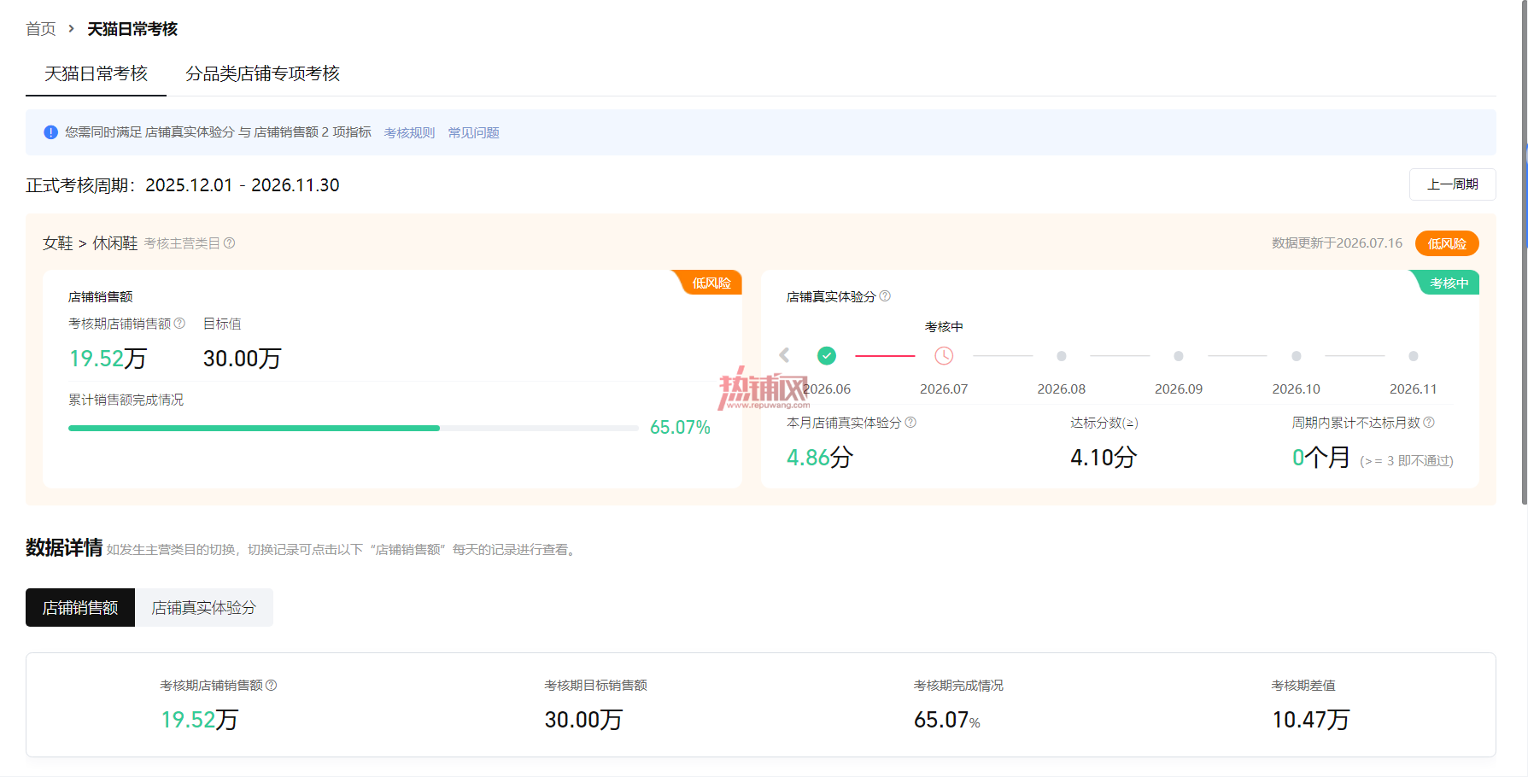Click the 2026.09 month label
Image resolution: width=1528 pixels, height=777 pixels.
(1179, 389)
